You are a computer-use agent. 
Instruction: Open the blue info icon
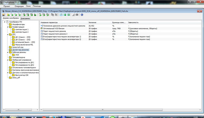point(82,15)
